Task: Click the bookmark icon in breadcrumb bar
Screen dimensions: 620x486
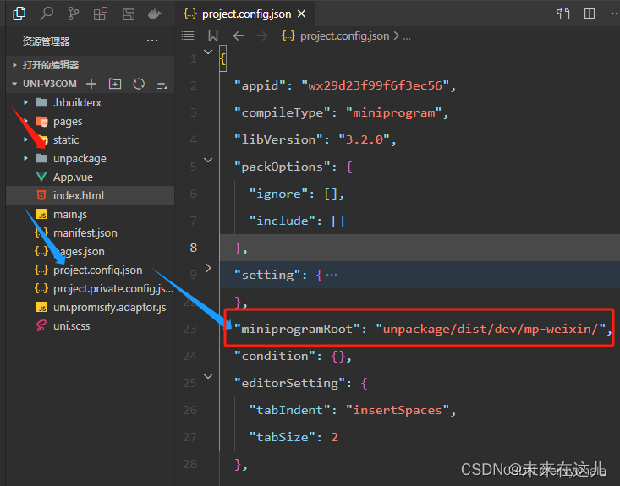Action: tap(213, 36)
